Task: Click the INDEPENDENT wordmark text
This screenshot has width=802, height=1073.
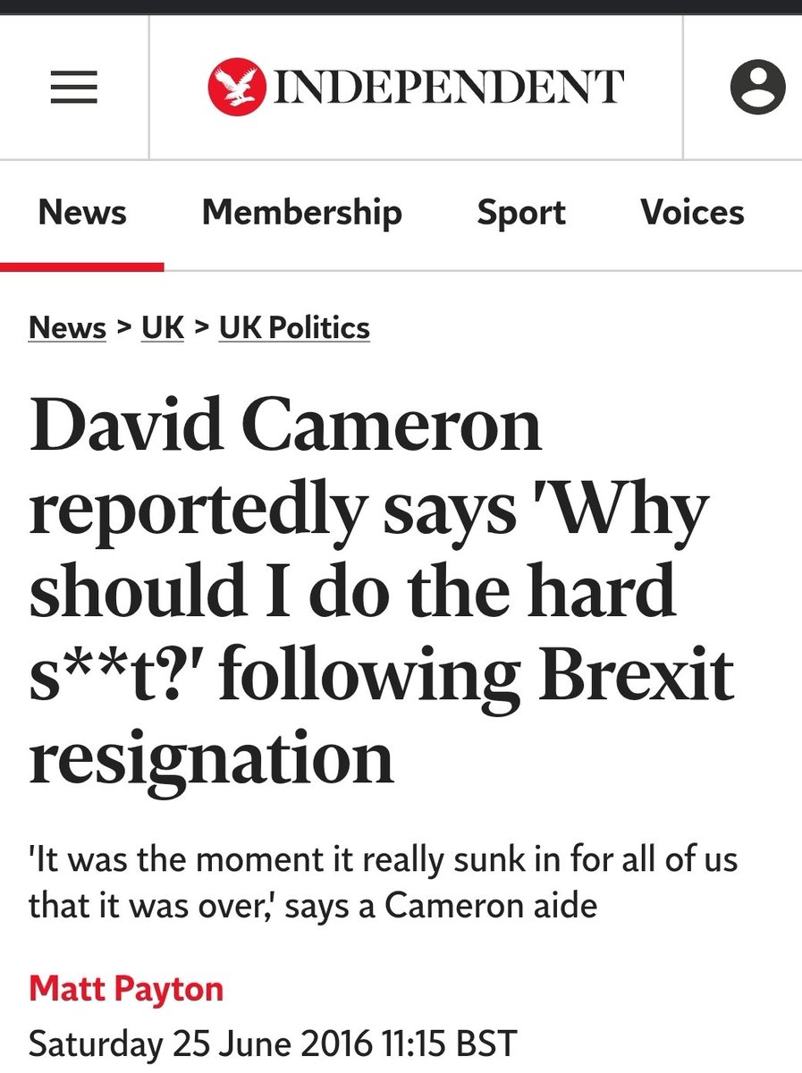Action: (449, 88)
